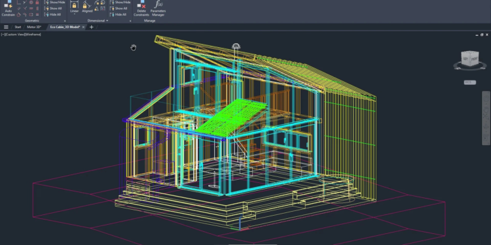Select the Perpendicular geometric constraint icon
The image size is (491, 245).
coord(25,8)
